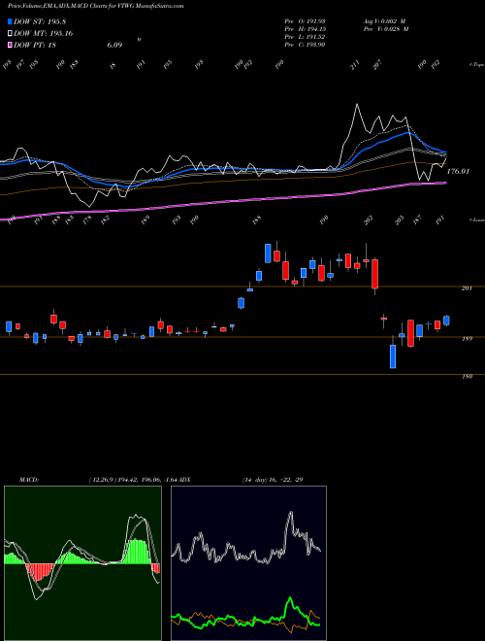The width and height of the screenshot is (485, 641).
Task: Click the green MACD histogram chart panel
Action: click(82, 563)
